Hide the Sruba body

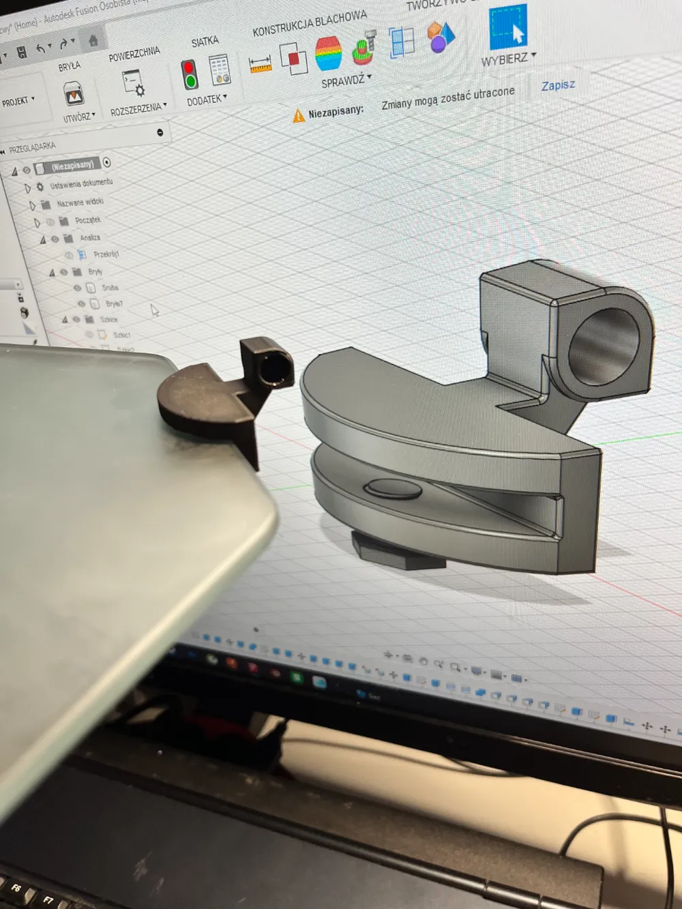click(x=78, y=288)
